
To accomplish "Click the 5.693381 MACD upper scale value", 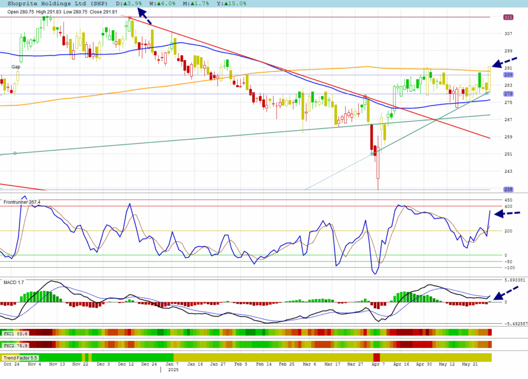I will click(x=515, y=280).
